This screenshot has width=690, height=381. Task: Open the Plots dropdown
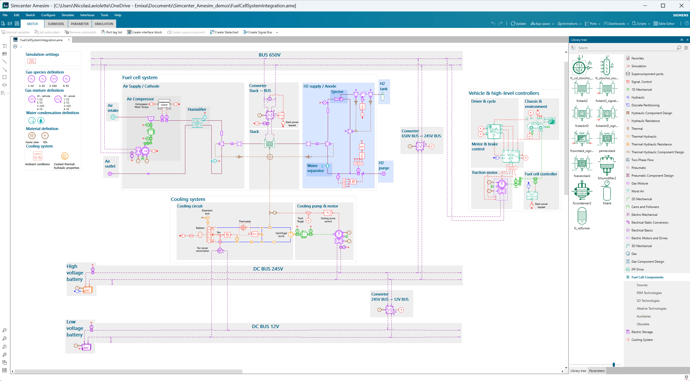[592, 23]
